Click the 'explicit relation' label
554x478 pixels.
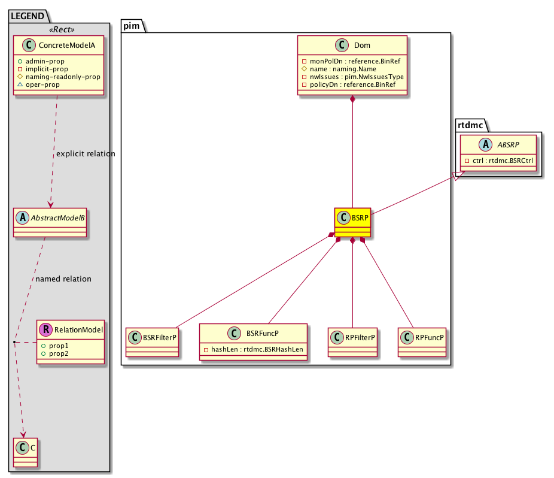point(85,154)
